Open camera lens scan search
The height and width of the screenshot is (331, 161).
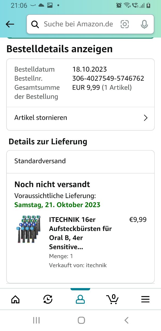pyautogui.click(x=125, y=24)
